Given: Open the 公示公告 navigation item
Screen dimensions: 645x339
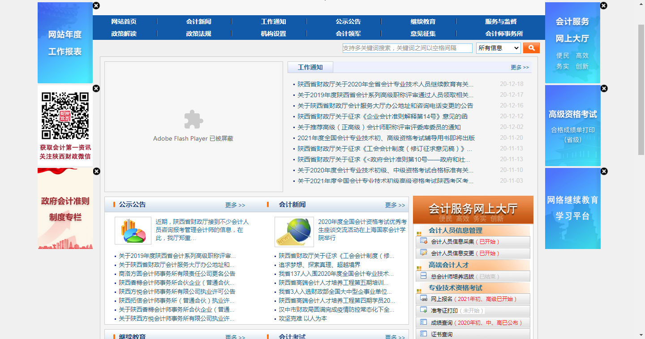Looking at the screenshot, I should click(x=348, y=21).
